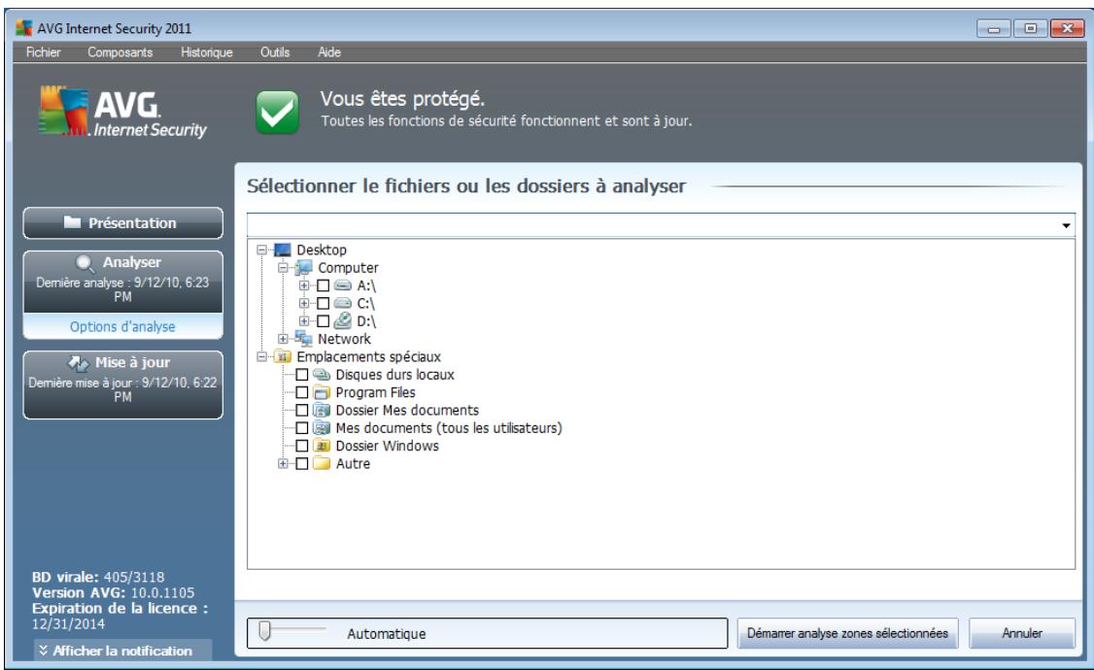Select the Emplacements spéciaux label
The height and width of the screenshot is (670, 1094).
pos(368,357)
